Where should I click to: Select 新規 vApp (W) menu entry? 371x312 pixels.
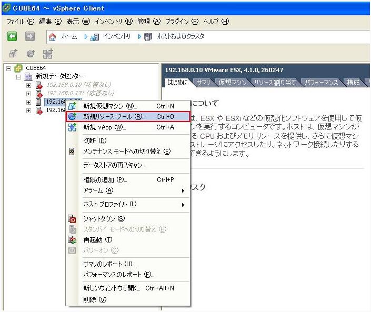click(128, 127)
